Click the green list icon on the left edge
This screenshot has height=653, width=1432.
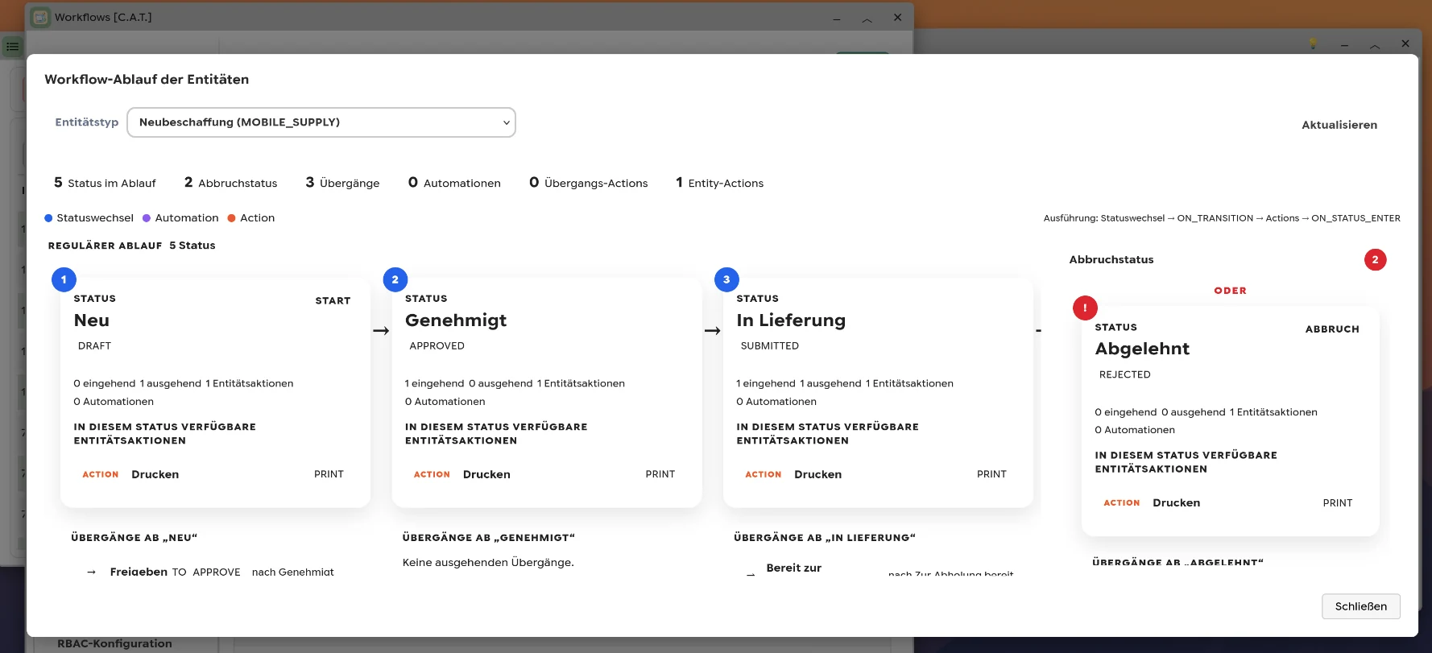click(12, 47)
